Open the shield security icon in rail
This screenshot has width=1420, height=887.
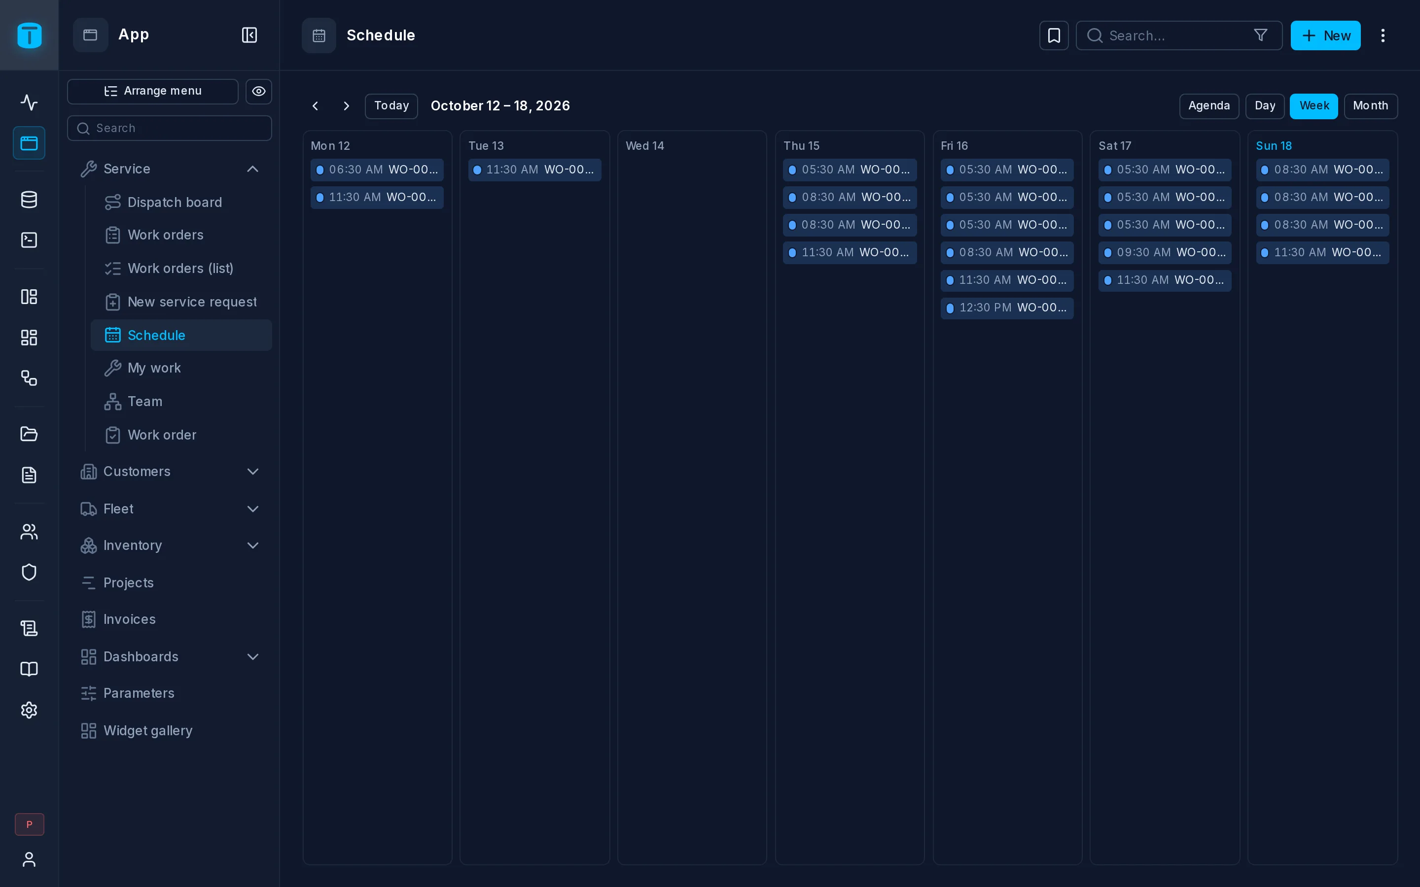[x=30, y=572]
